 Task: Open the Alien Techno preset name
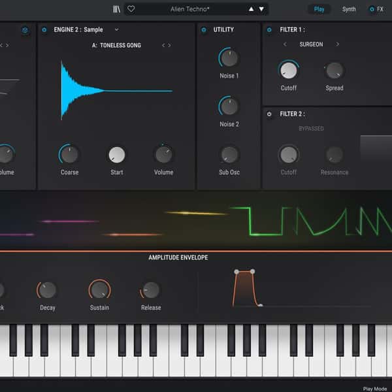coord(187,9)
